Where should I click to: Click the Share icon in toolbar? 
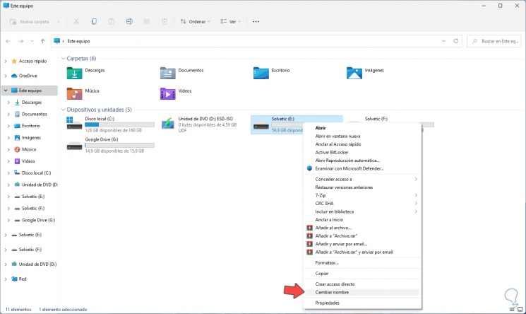(x=147, y=21)
